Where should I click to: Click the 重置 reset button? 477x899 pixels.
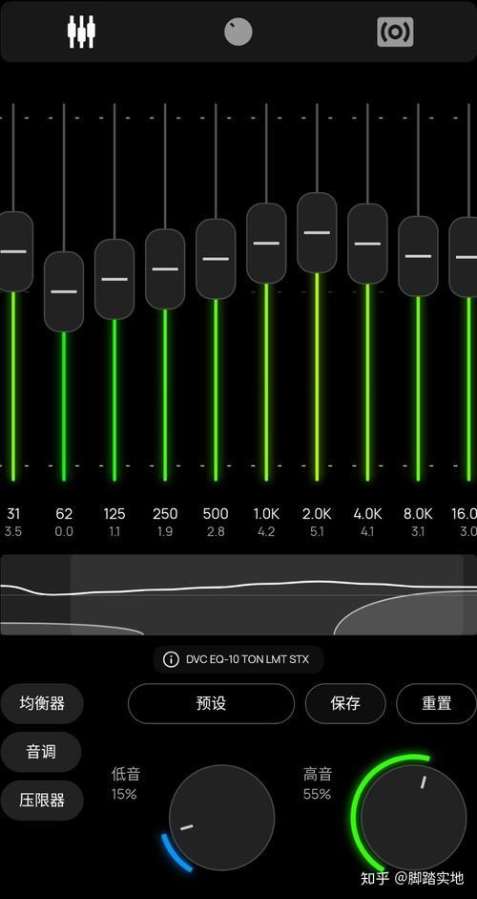point(436,703)
